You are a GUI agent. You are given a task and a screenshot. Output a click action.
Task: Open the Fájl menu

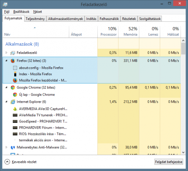(7, 12)
